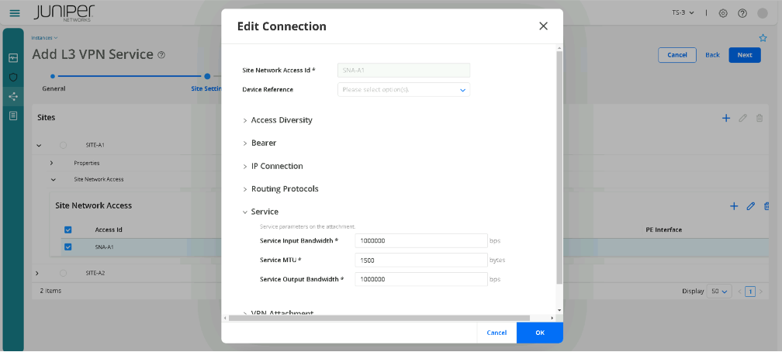The image size is (782, 352).
Task: Click Cancel in Edit Connection dialog
Action: [x=497, y=333]
